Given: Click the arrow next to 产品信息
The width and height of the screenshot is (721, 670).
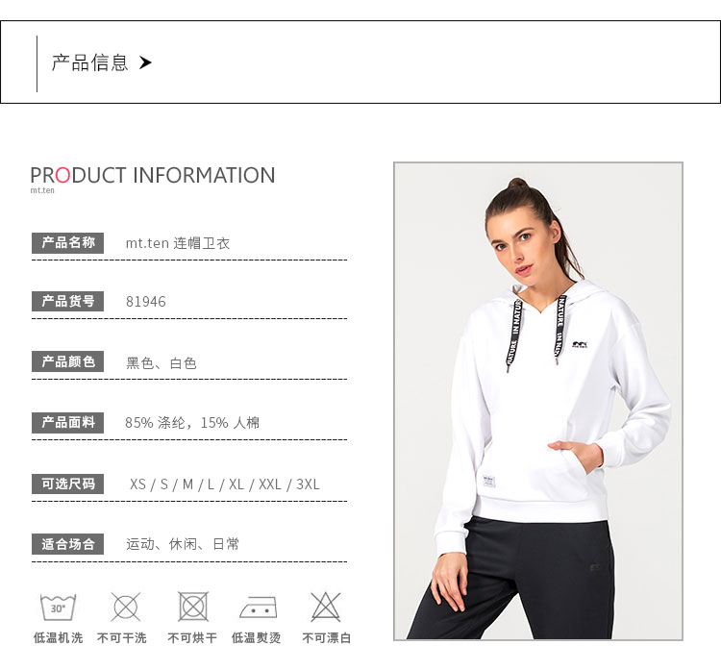Looking at the screenshot, I should [x=145, y=62].
